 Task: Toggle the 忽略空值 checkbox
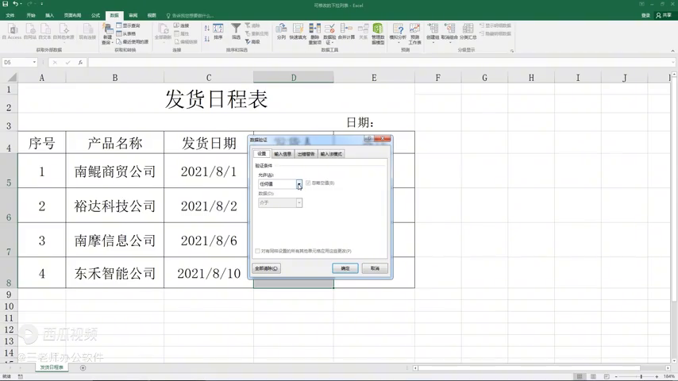point(308,183)
